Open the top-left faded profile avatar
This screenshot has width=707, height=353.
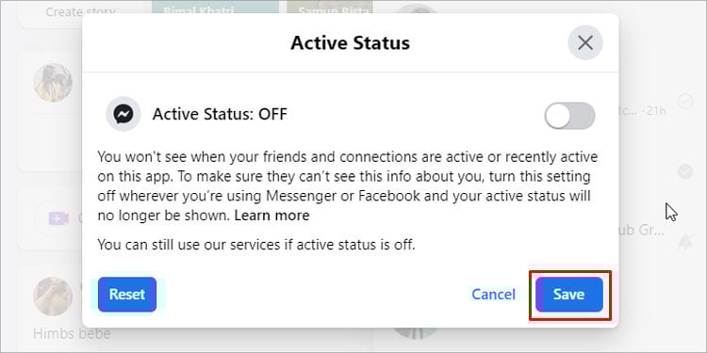coord(53,83)
